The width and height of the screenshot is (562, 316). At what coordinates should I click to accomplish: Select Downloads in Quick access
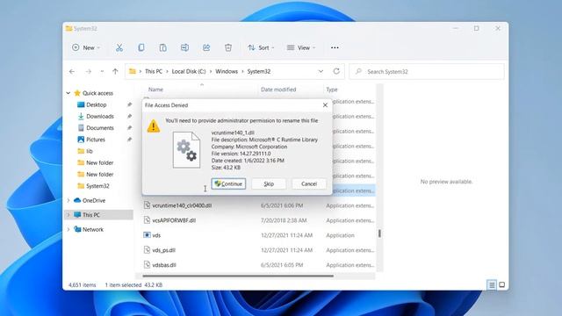99,116
